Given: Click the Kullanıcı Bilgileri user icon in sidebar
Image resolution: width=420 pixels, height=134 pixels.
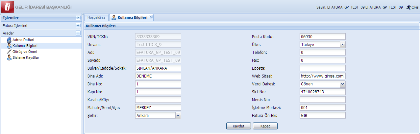Looking at the screenshot, I should (x=9, y=46).
